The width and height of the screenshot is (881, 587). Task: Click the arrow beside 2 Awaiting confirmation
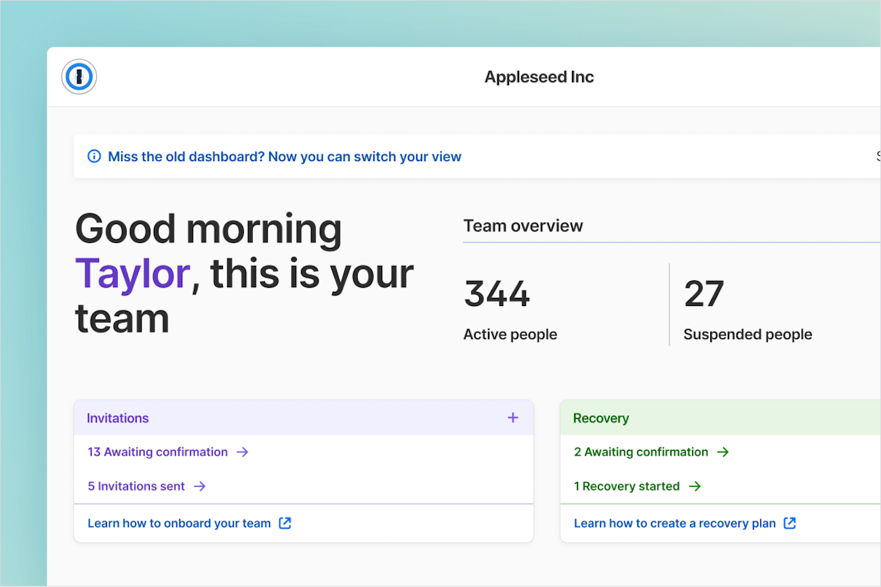click(724, 452)
